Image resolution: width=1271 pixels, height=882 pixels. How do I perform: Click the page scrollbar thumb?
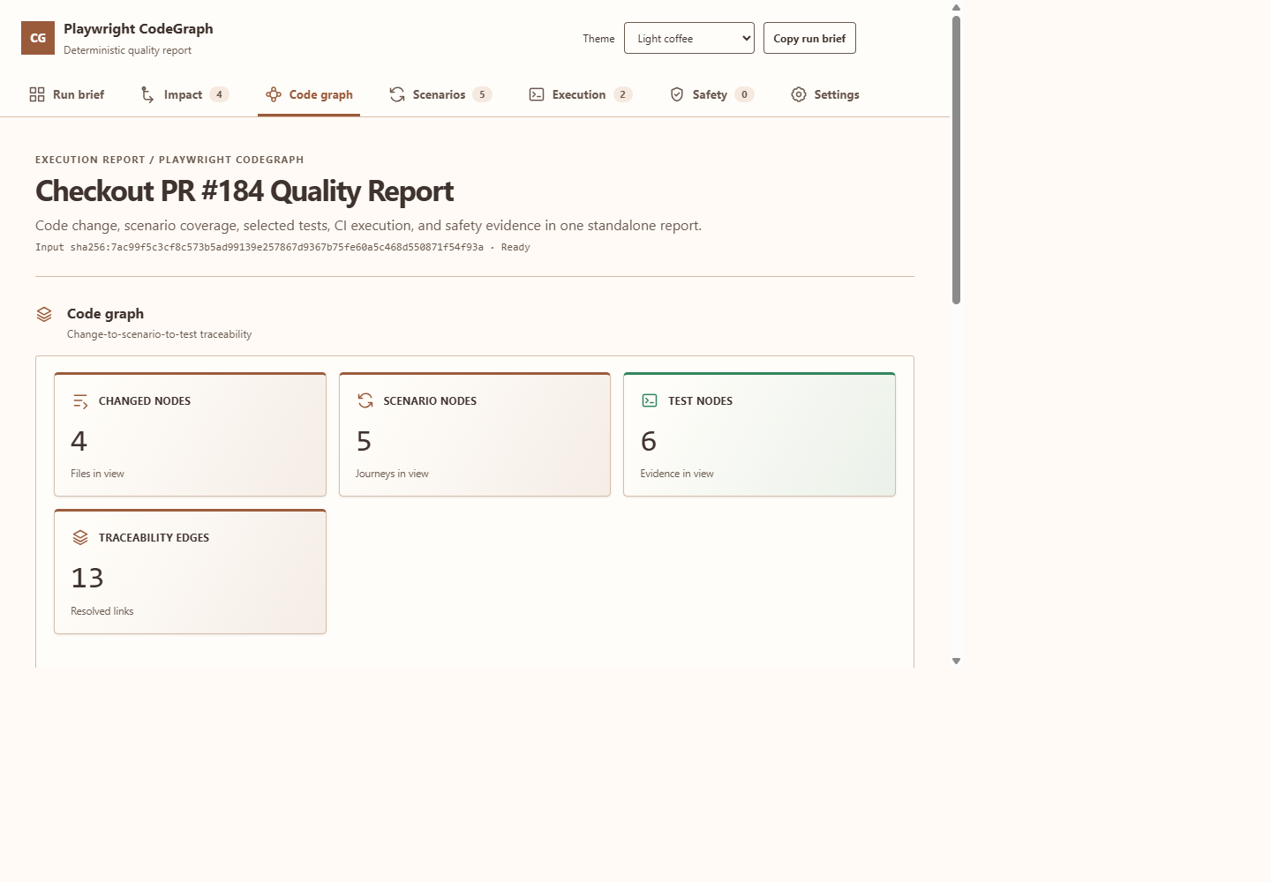[x=956, y=160]
